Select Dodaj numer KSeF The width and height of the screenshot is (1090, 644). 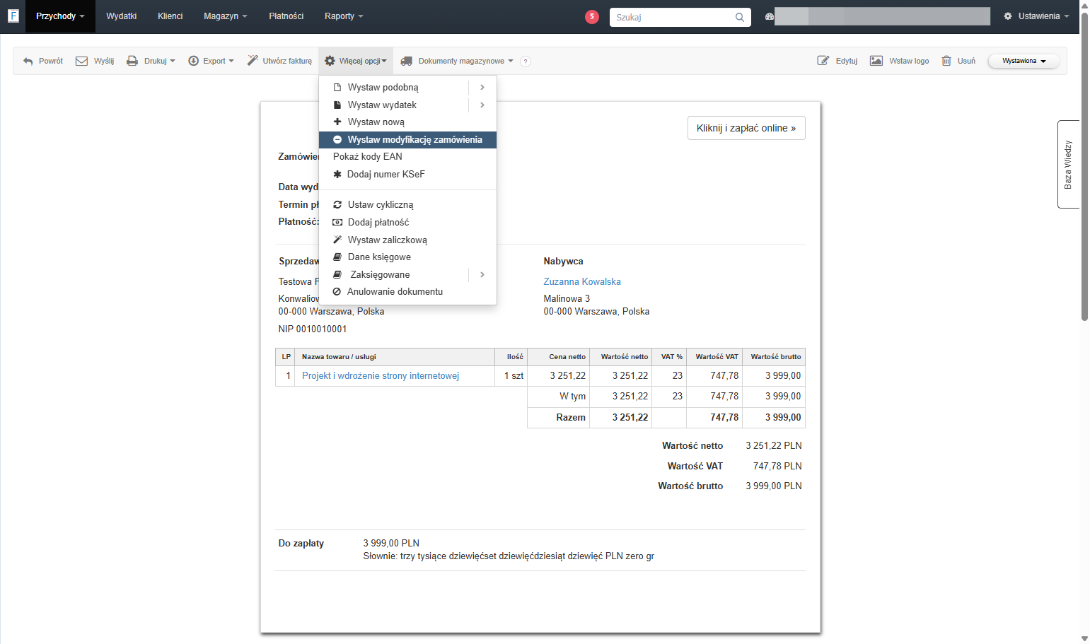(407, 175)
